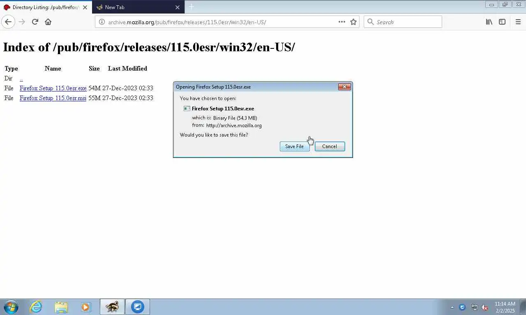Open the page actions three-dot menu
This screenshot has height=315, width=526.
[x=342, y=22]
